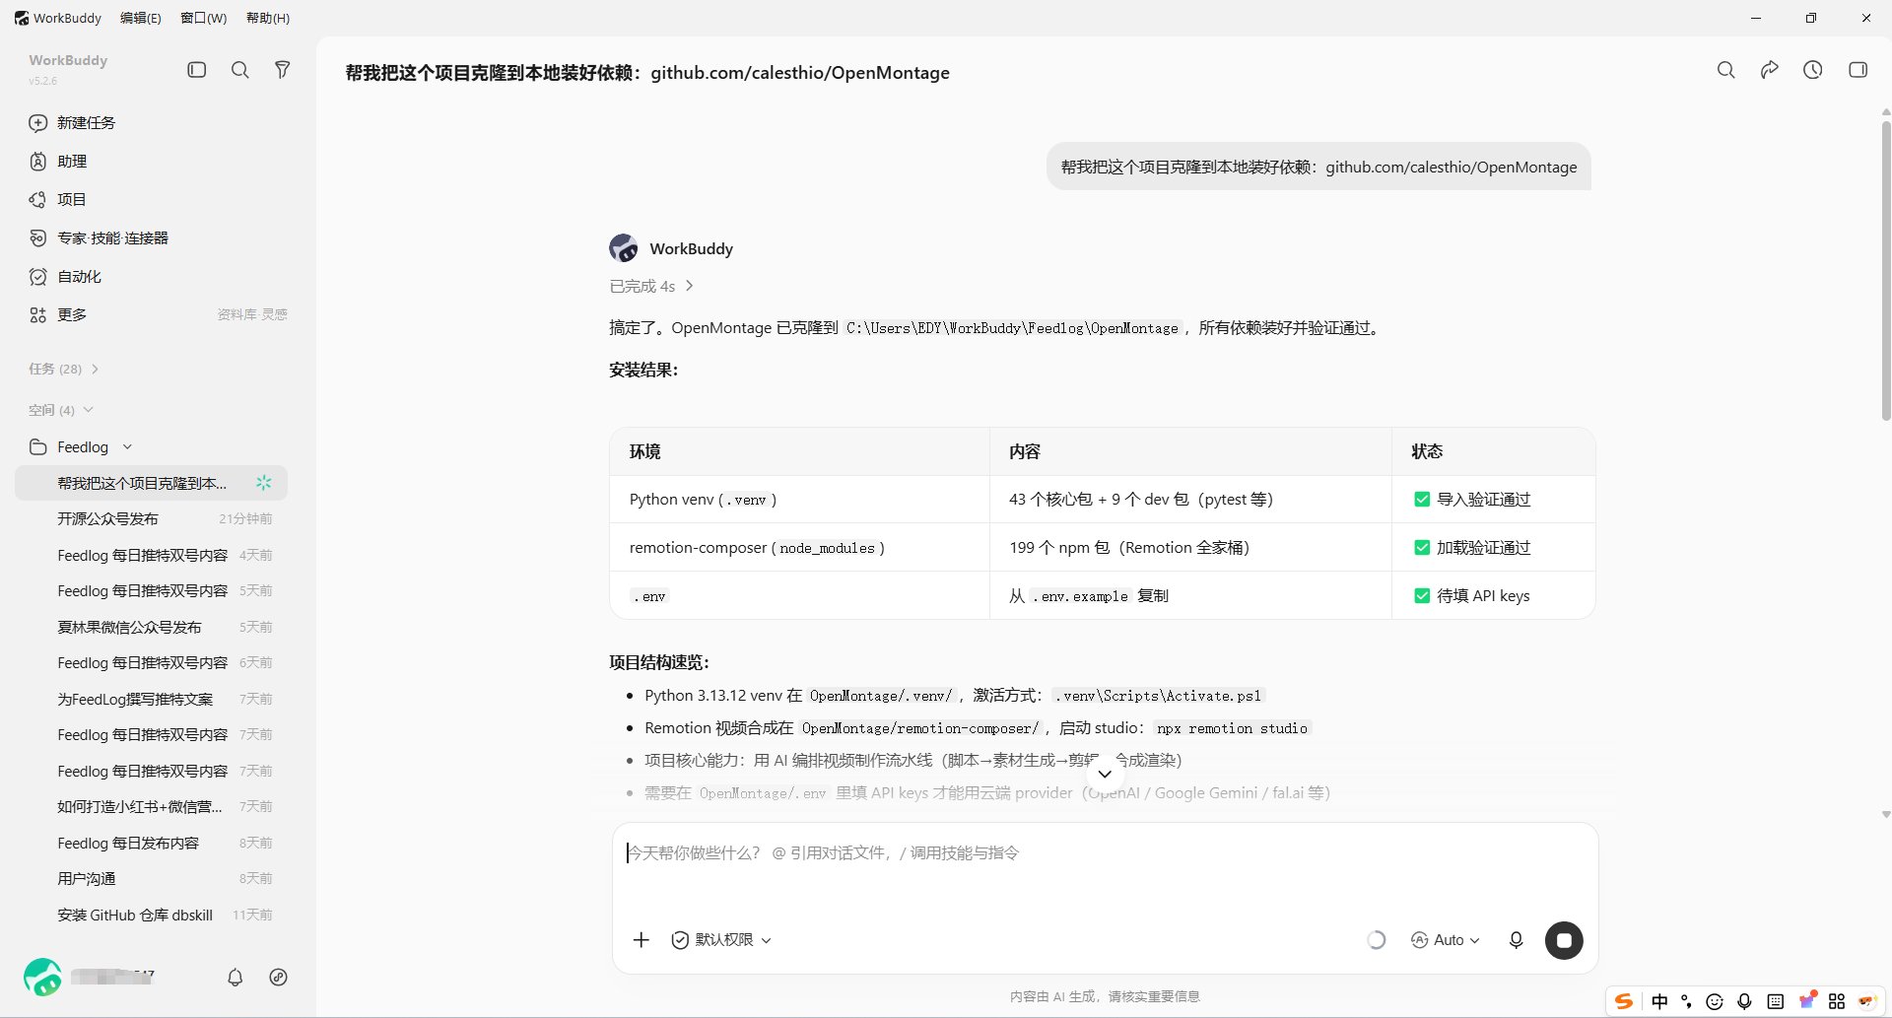1892x1018 pixels.
Task: Click the user message bubble with the GitHub link
Action: (x=1318, y=167)
